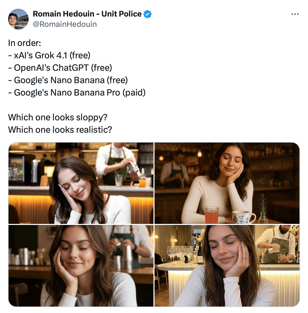Open the bottom-left Nano Banana image

pos(81,266)
